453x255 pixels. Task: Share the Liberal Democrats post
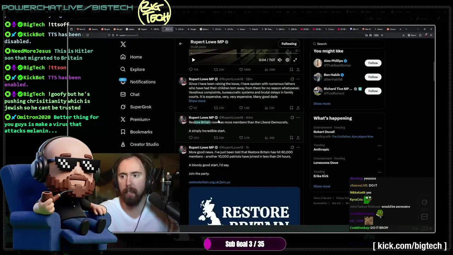pyautogui.click(x=298, y=138)
